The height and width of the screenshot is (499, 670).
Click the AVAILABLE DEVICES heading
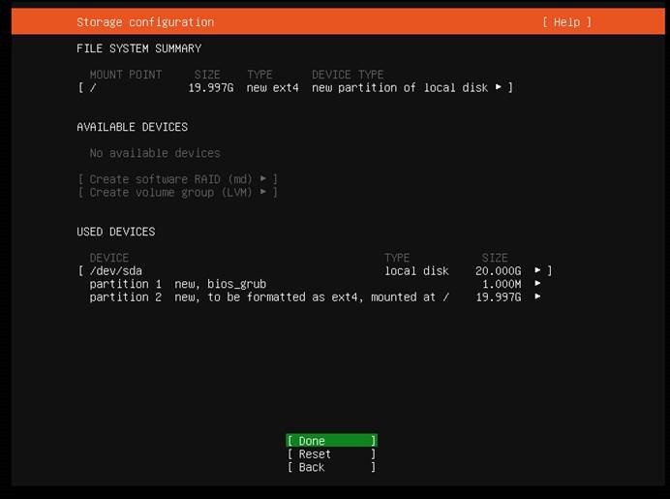point(132,127)
